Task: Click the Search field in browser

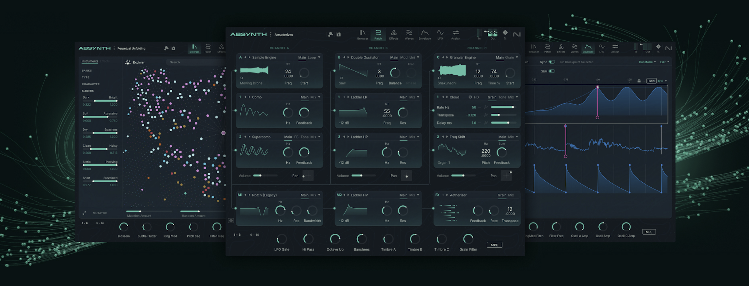Action: point(195,62)
